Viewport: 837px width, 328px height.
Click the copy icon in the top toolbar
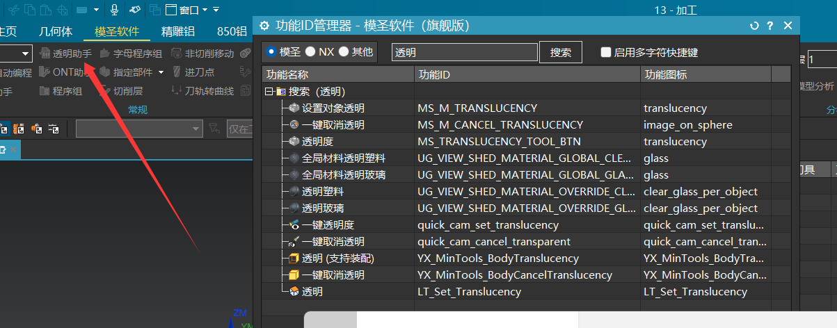pos(30,10)
